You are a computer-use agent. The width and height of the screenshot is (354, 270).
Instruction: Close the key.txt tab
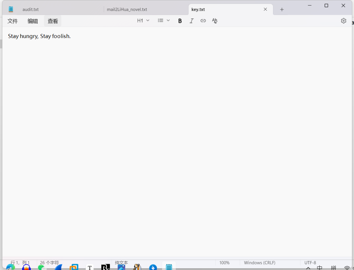[265, 9]
